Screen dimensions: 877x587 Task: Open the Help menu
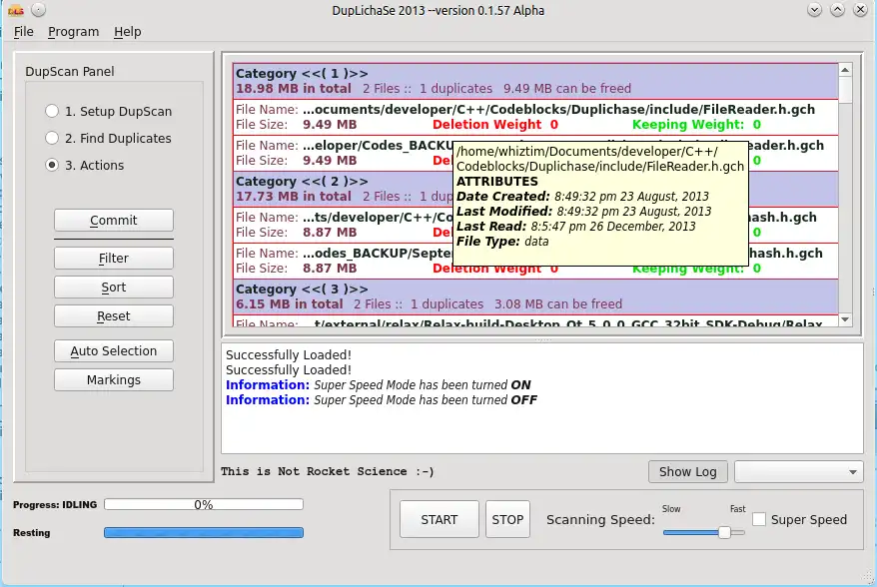128,32
